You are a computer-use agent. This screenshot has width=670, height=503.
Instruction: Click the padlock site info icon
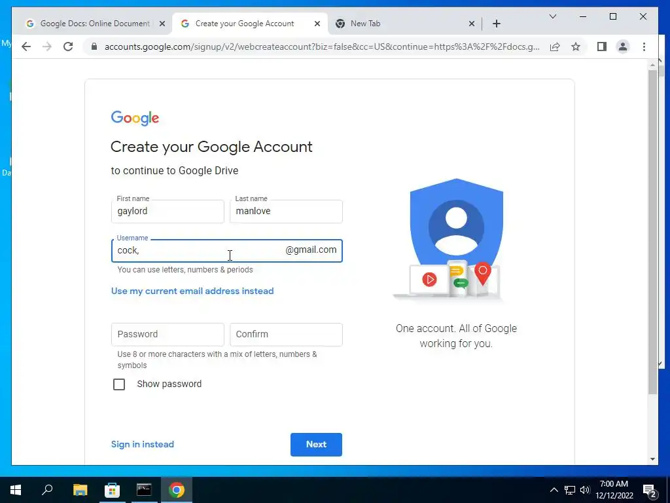(94, 47)
